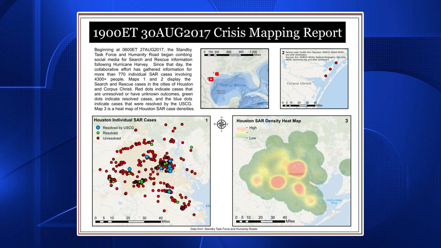441x248 pixels.
Task: Select the blue Resolved by USCG legend dot
Action: [98, 128]
